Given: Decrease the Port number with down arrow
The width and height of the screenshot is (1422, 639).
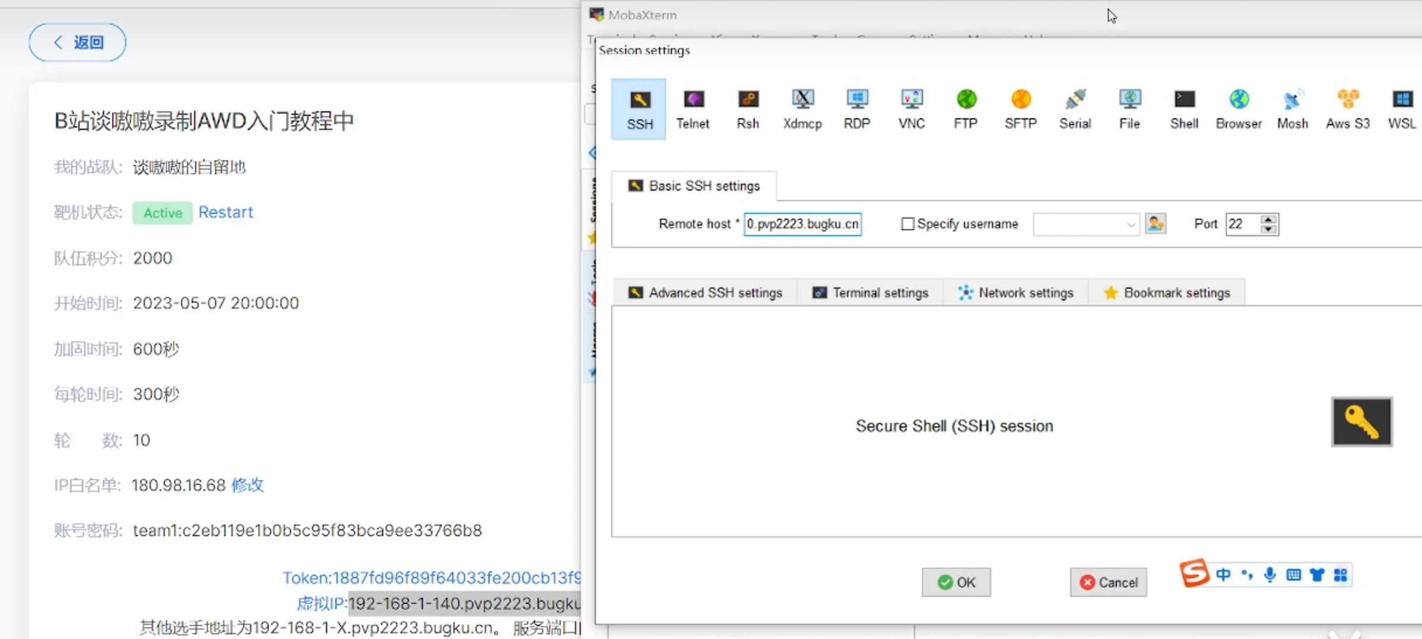Looking at the screenshot, I should coord(1268,229).
